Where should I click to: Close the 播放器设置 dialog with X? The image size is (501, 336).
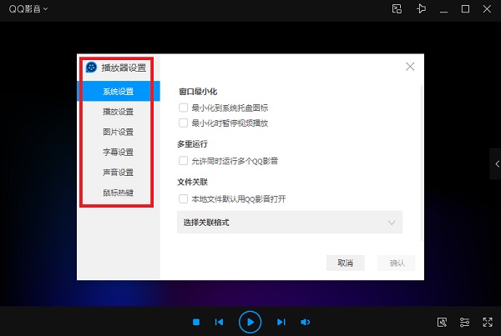[410, 67]
